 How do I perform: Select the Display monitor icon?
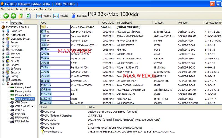8,46
